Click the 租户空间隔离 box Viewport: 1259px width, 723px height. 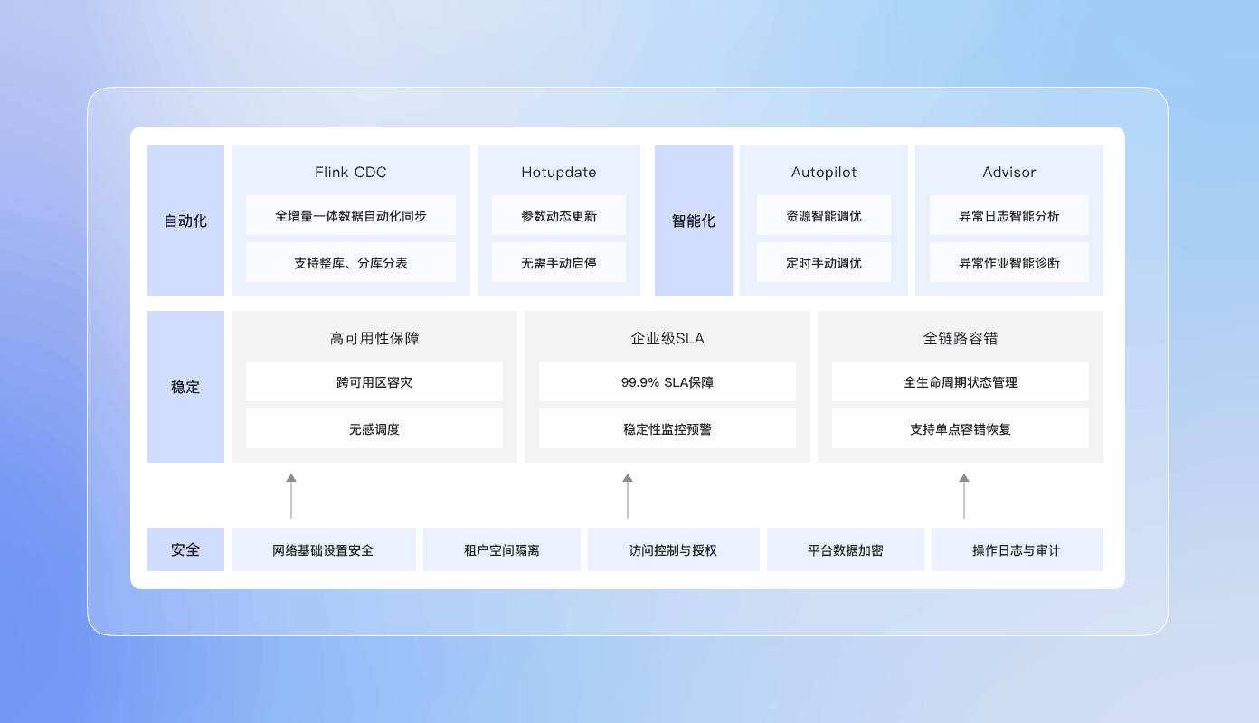[x=502, y=549]
